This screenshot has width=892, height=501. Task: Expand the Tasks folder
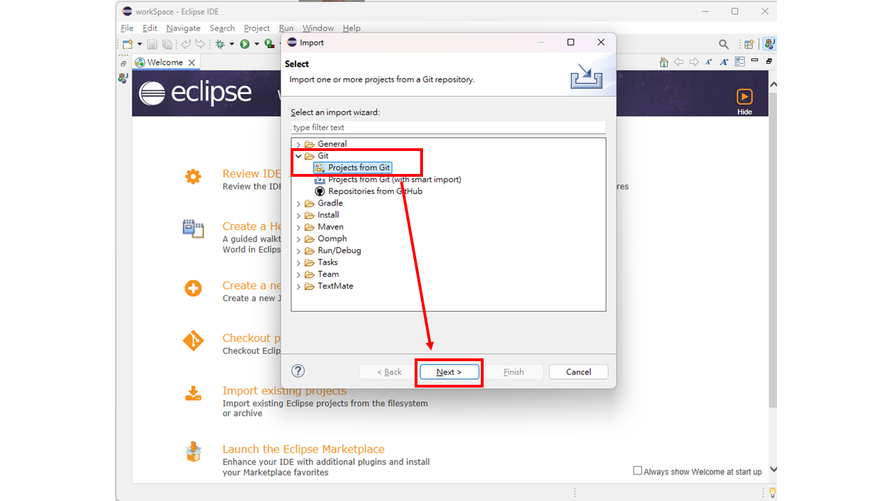[x=298, y=263]
